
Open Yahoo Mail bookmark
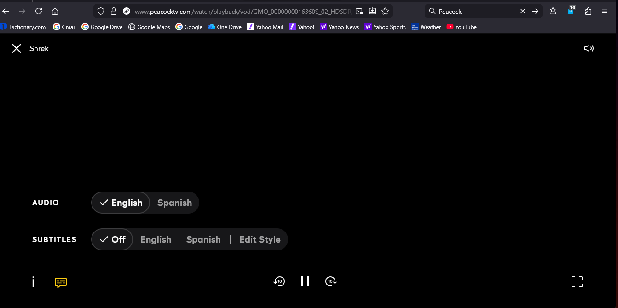(266, 27)
